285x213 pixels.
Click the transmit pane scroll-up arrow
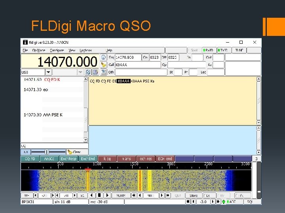[x=258, y=128]
